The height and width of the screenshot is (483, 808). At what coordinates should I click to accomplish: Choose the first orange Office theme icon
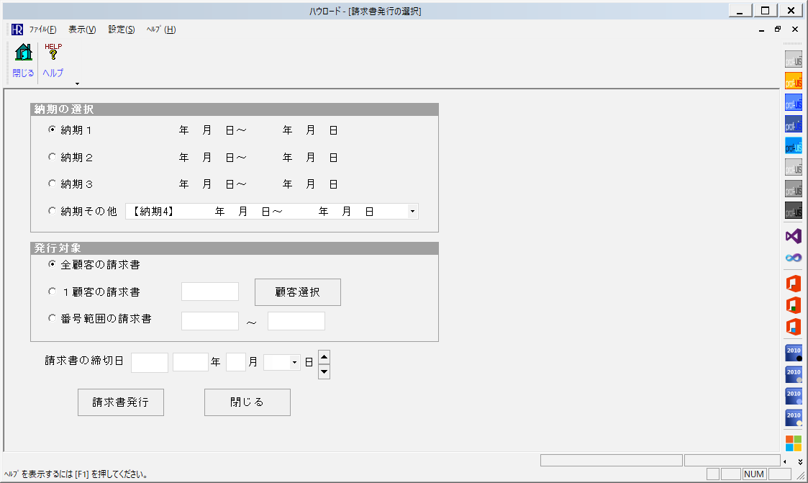pos(793,284)
